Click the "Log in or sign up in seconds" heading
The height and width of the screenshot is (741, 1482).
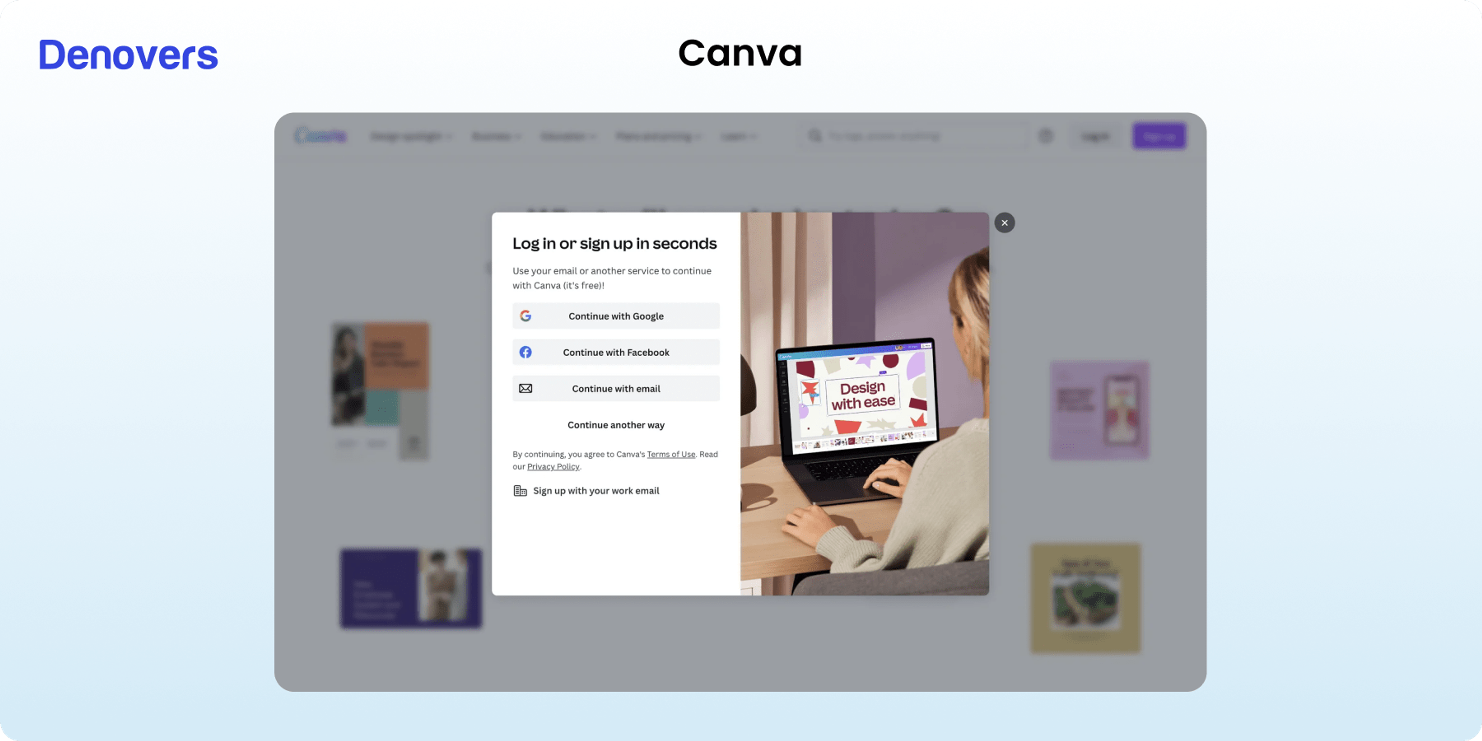point(614,244)
